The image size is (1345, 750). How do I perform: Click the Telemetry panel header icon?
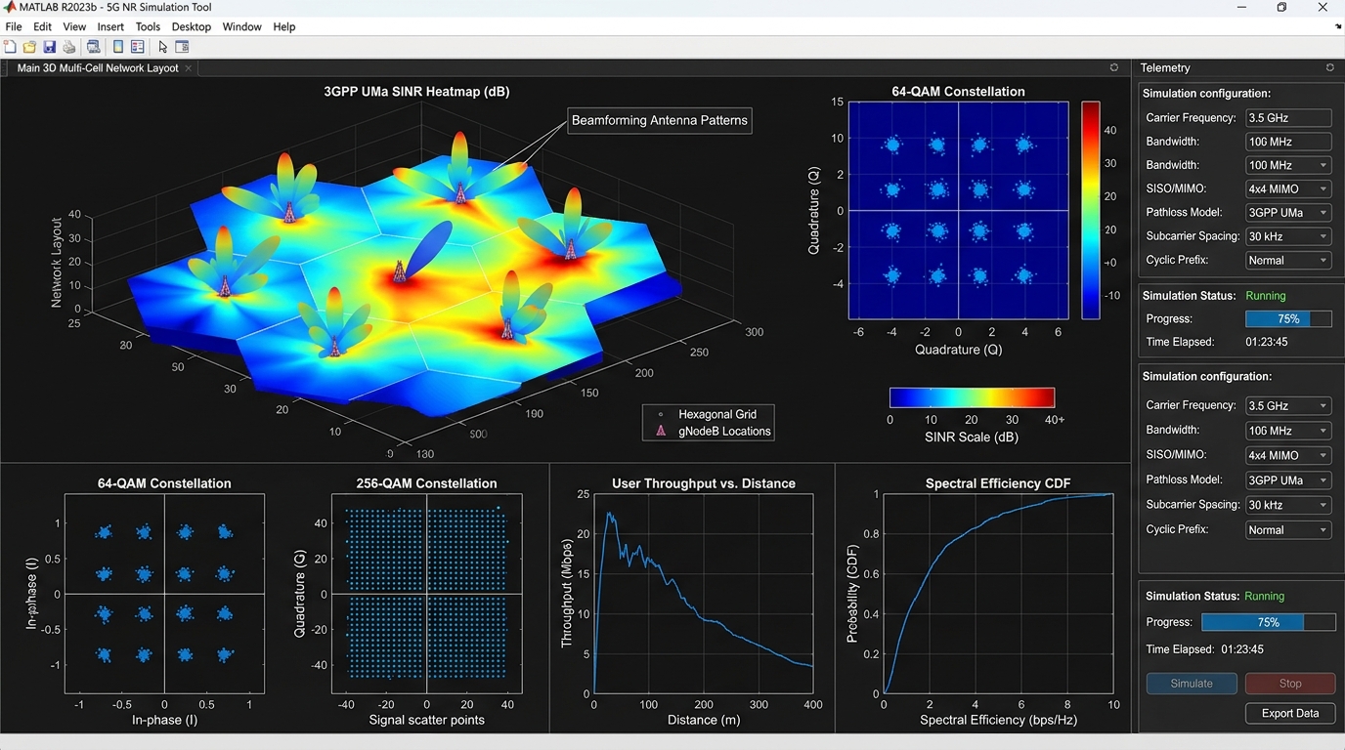[1329, 67]
